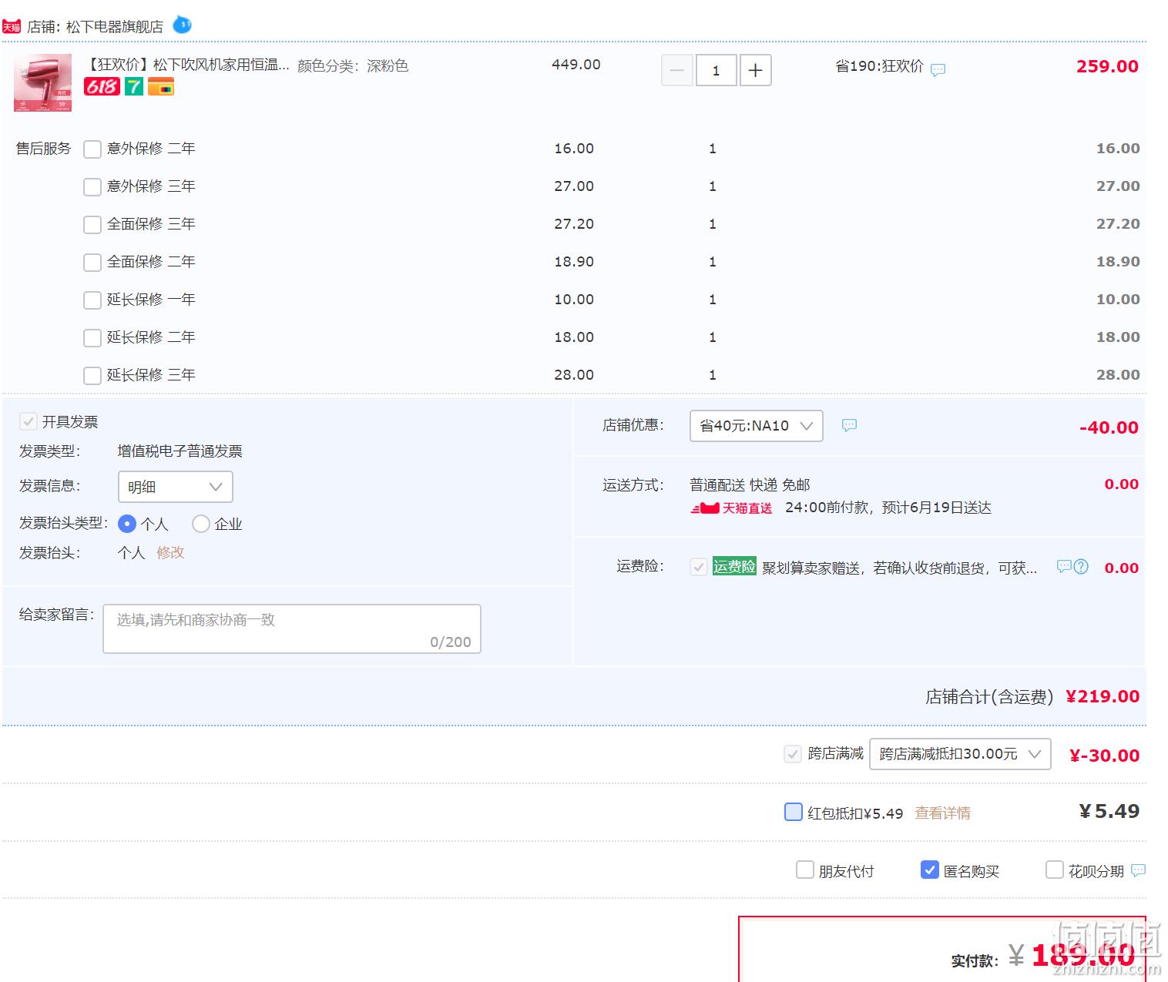The width and height of the screenshot is (1168, 982).
Task: Click the comment icon next to 花呗分期
Action: pos(1138,870)
